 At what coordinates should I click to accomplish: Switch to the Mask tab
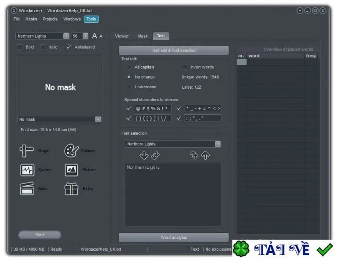click(143, 36)
